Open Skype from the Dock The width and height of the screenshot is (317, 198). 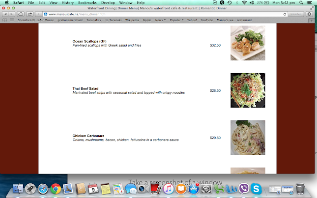click(x=256, y=189)
